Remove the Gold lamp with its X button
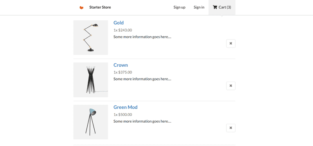This screenshot has height=146, width=313. (231, 43)
